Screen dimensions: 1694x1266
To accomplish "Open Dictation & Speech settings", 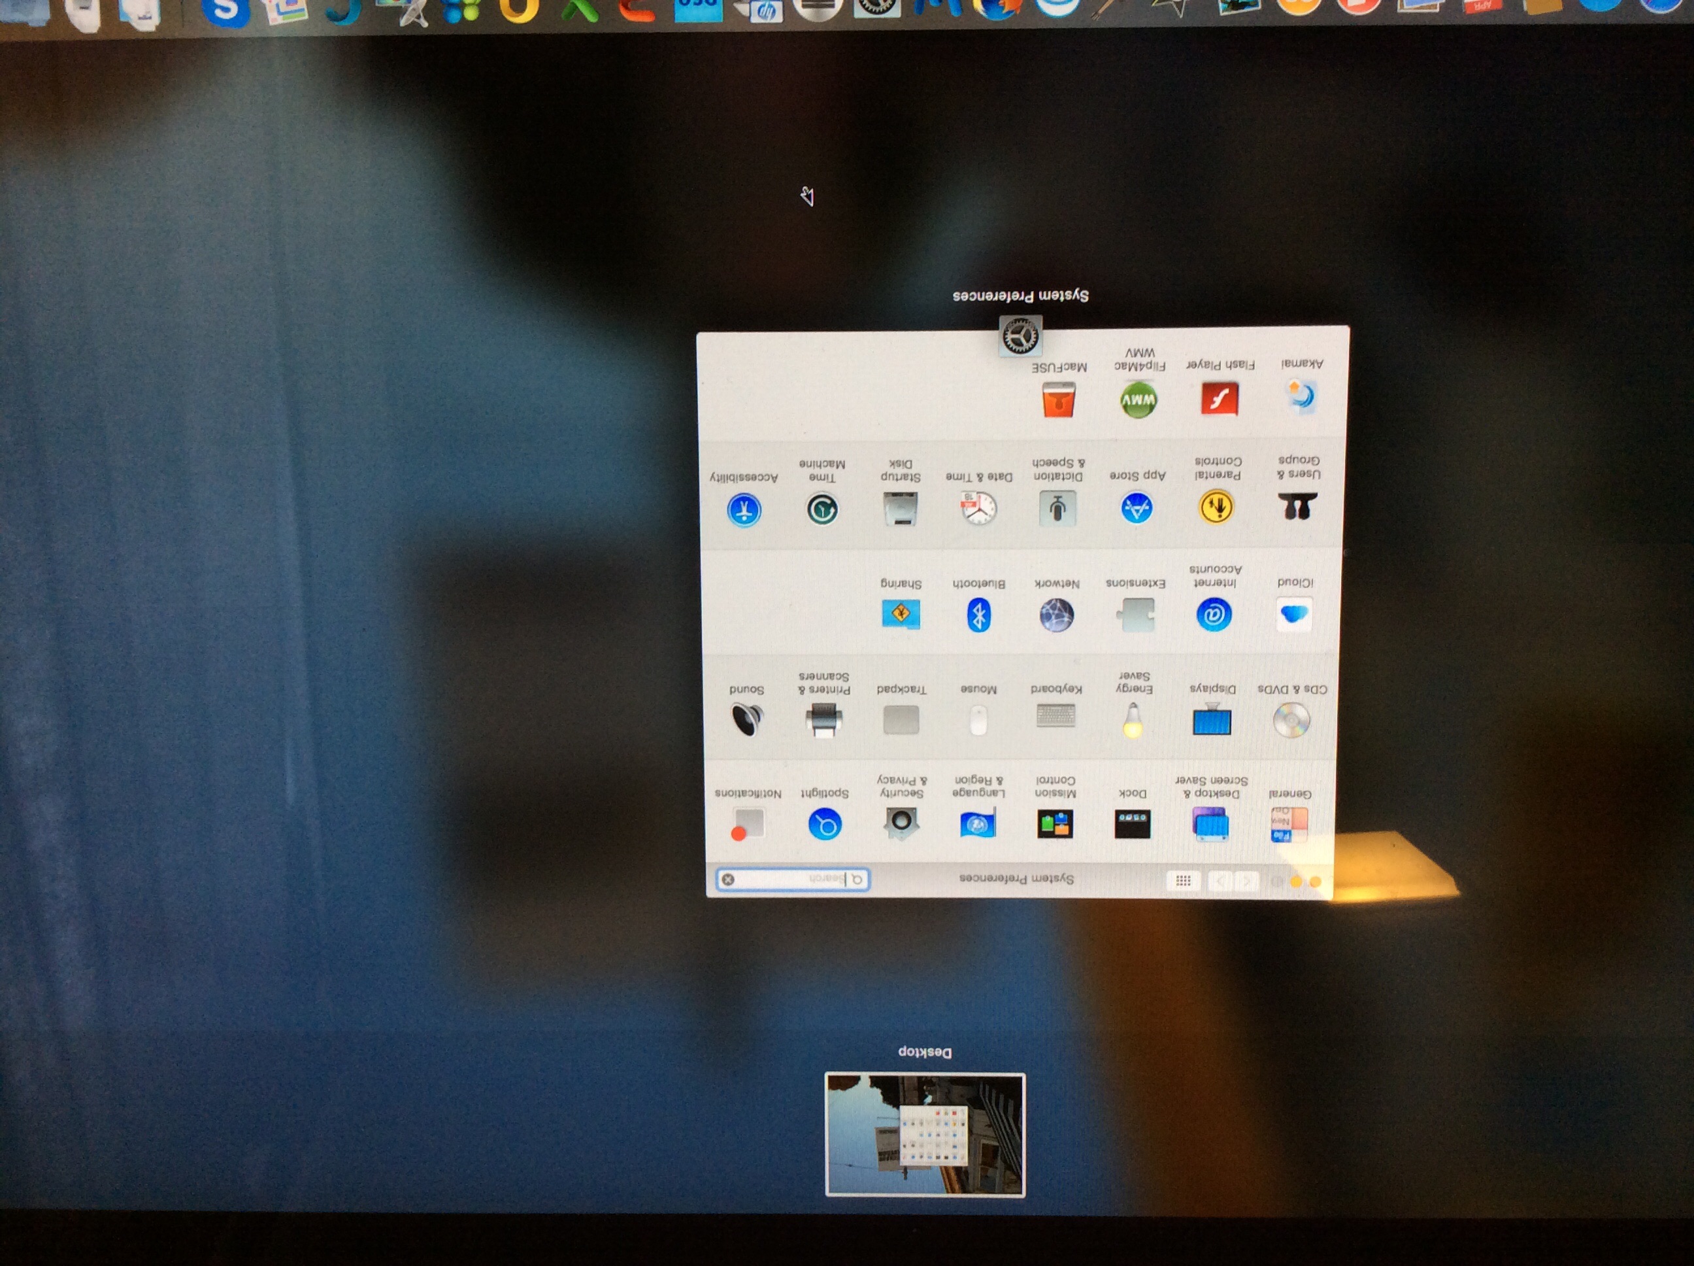I will point(1057,508).
